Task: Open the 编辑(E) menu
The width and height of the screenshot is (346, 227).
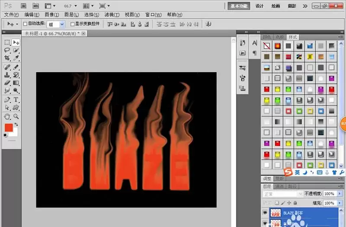Action: 32,15
